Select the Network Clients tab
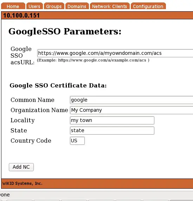Screen dimensions: 193x201 [x=110, y=6]
